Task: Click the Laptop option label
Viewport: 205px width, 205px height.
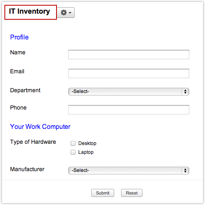Action: tap(86, 152)
